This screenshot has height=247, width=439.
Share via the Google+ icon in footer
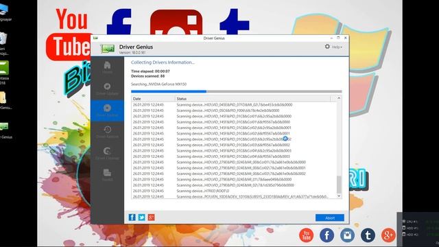(151, 217)
